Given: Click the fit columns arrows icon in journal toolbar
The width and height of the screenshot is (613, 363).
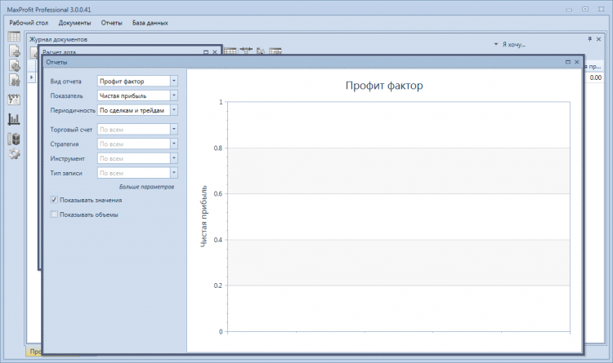Looking at the screenshot, I should point(246,51).
